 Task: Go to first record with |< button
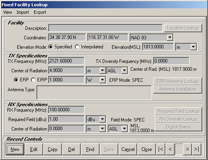(x=161, y=149)
